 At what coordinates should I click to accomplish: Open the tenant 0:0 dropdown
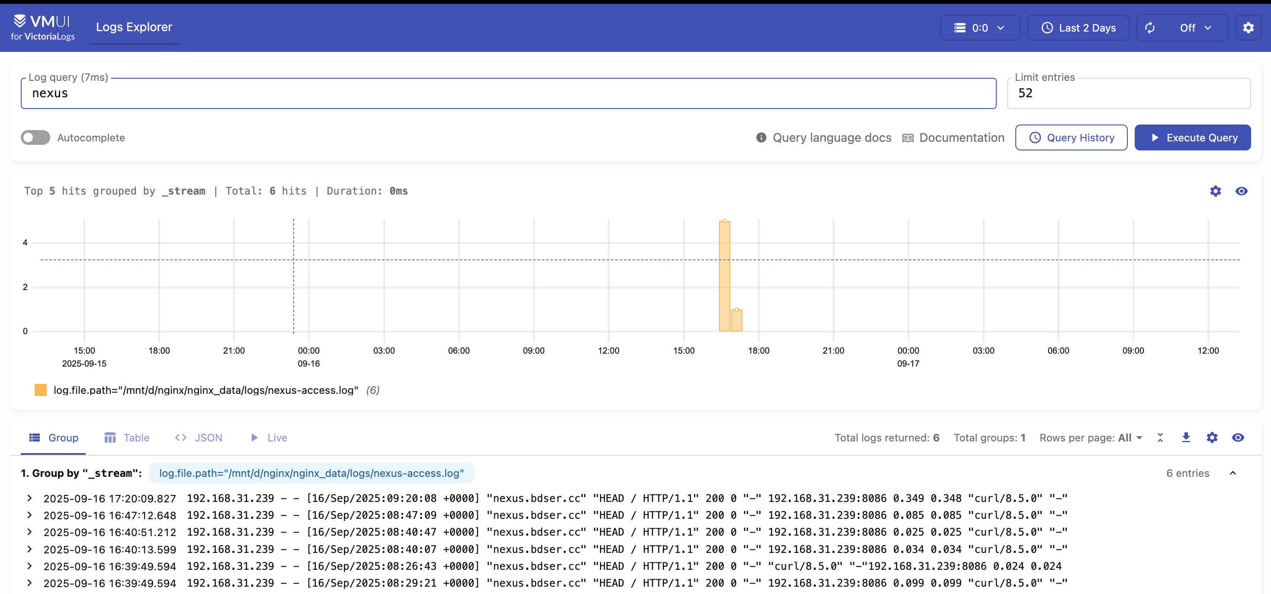(979, 28)
